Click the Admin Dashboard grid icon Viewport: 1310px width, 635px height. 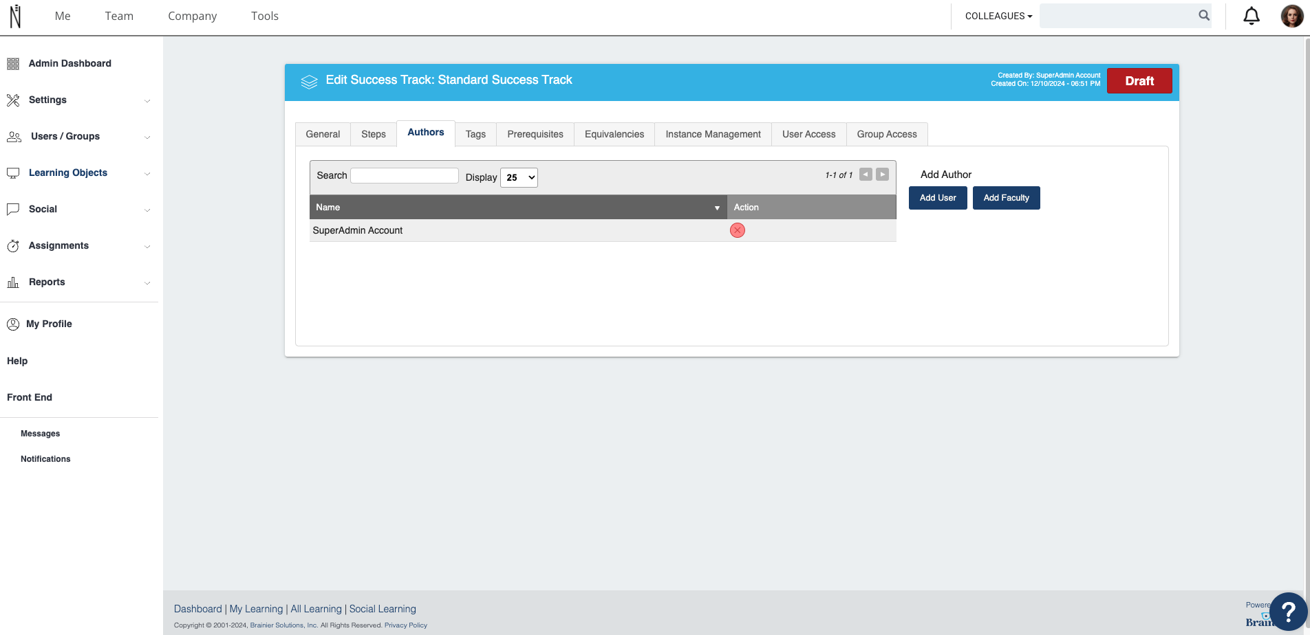(x=13, y=64)
